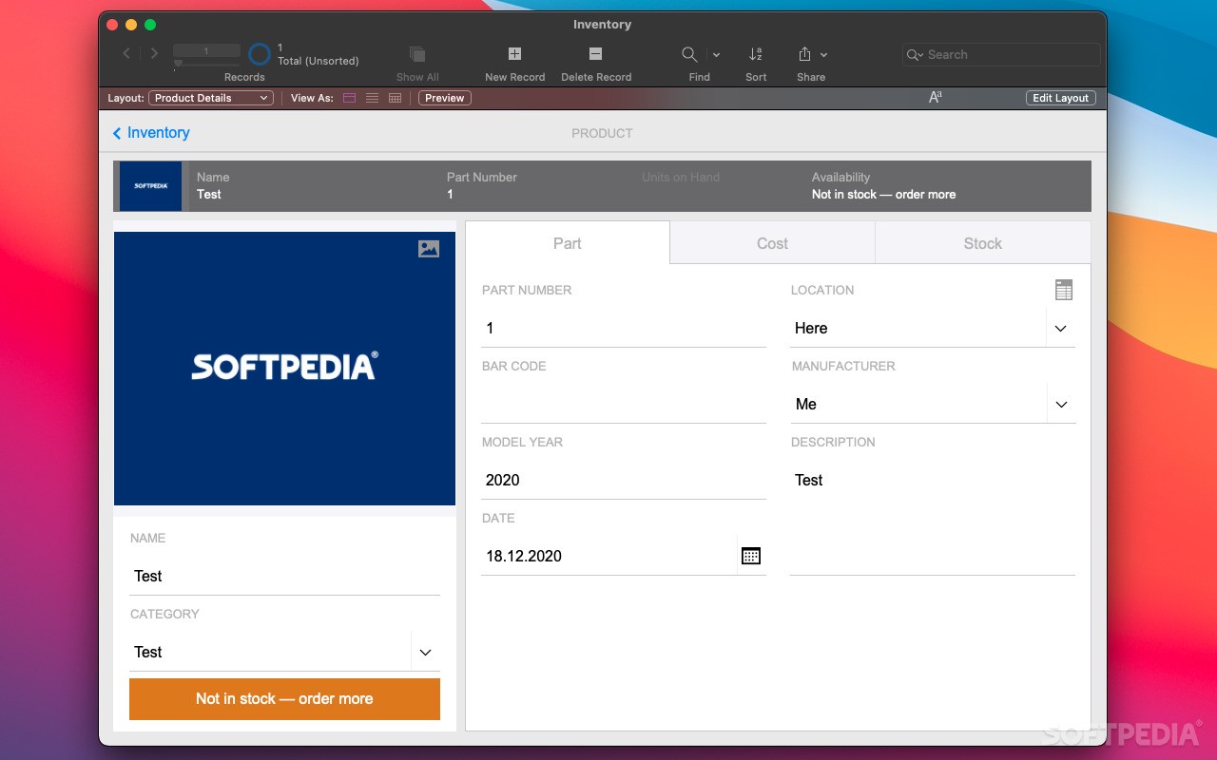Click the Location field value Here
Screen dimensions: 1217x760
[x=811, y=328]
